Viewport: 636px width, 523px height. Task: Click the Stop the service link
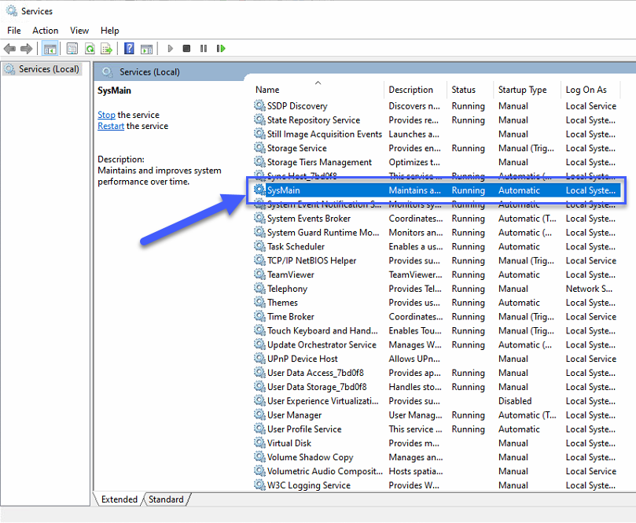point(106,115)
